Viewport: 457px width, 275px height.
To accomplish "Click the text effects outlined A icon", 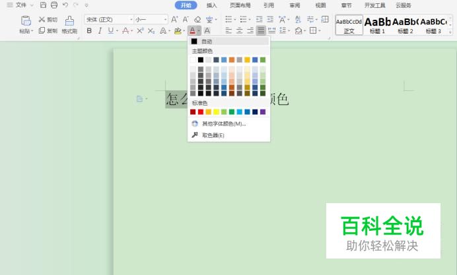I will (x=163, y=30).
